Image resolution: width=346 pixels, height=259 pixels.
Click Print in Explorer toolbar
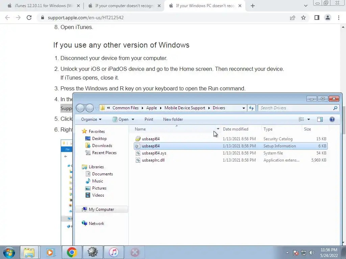(149, 119)
